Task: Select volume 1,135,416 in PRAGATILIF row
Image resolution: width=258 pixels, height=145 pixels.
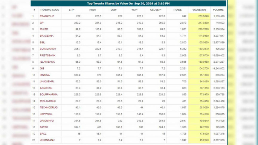Action: click(x=219, y=16)
